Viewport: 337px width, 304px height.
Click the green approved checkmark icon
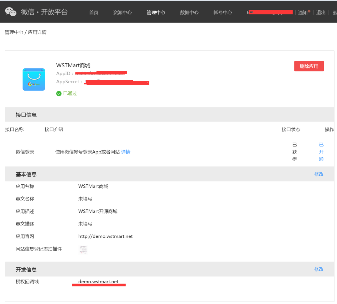pyautogui.click(x=59, y=93)
